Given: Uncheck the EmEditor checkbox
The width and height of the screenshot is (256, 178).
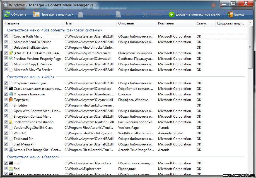Looking at the screenshot, I should tap(6, 105).
